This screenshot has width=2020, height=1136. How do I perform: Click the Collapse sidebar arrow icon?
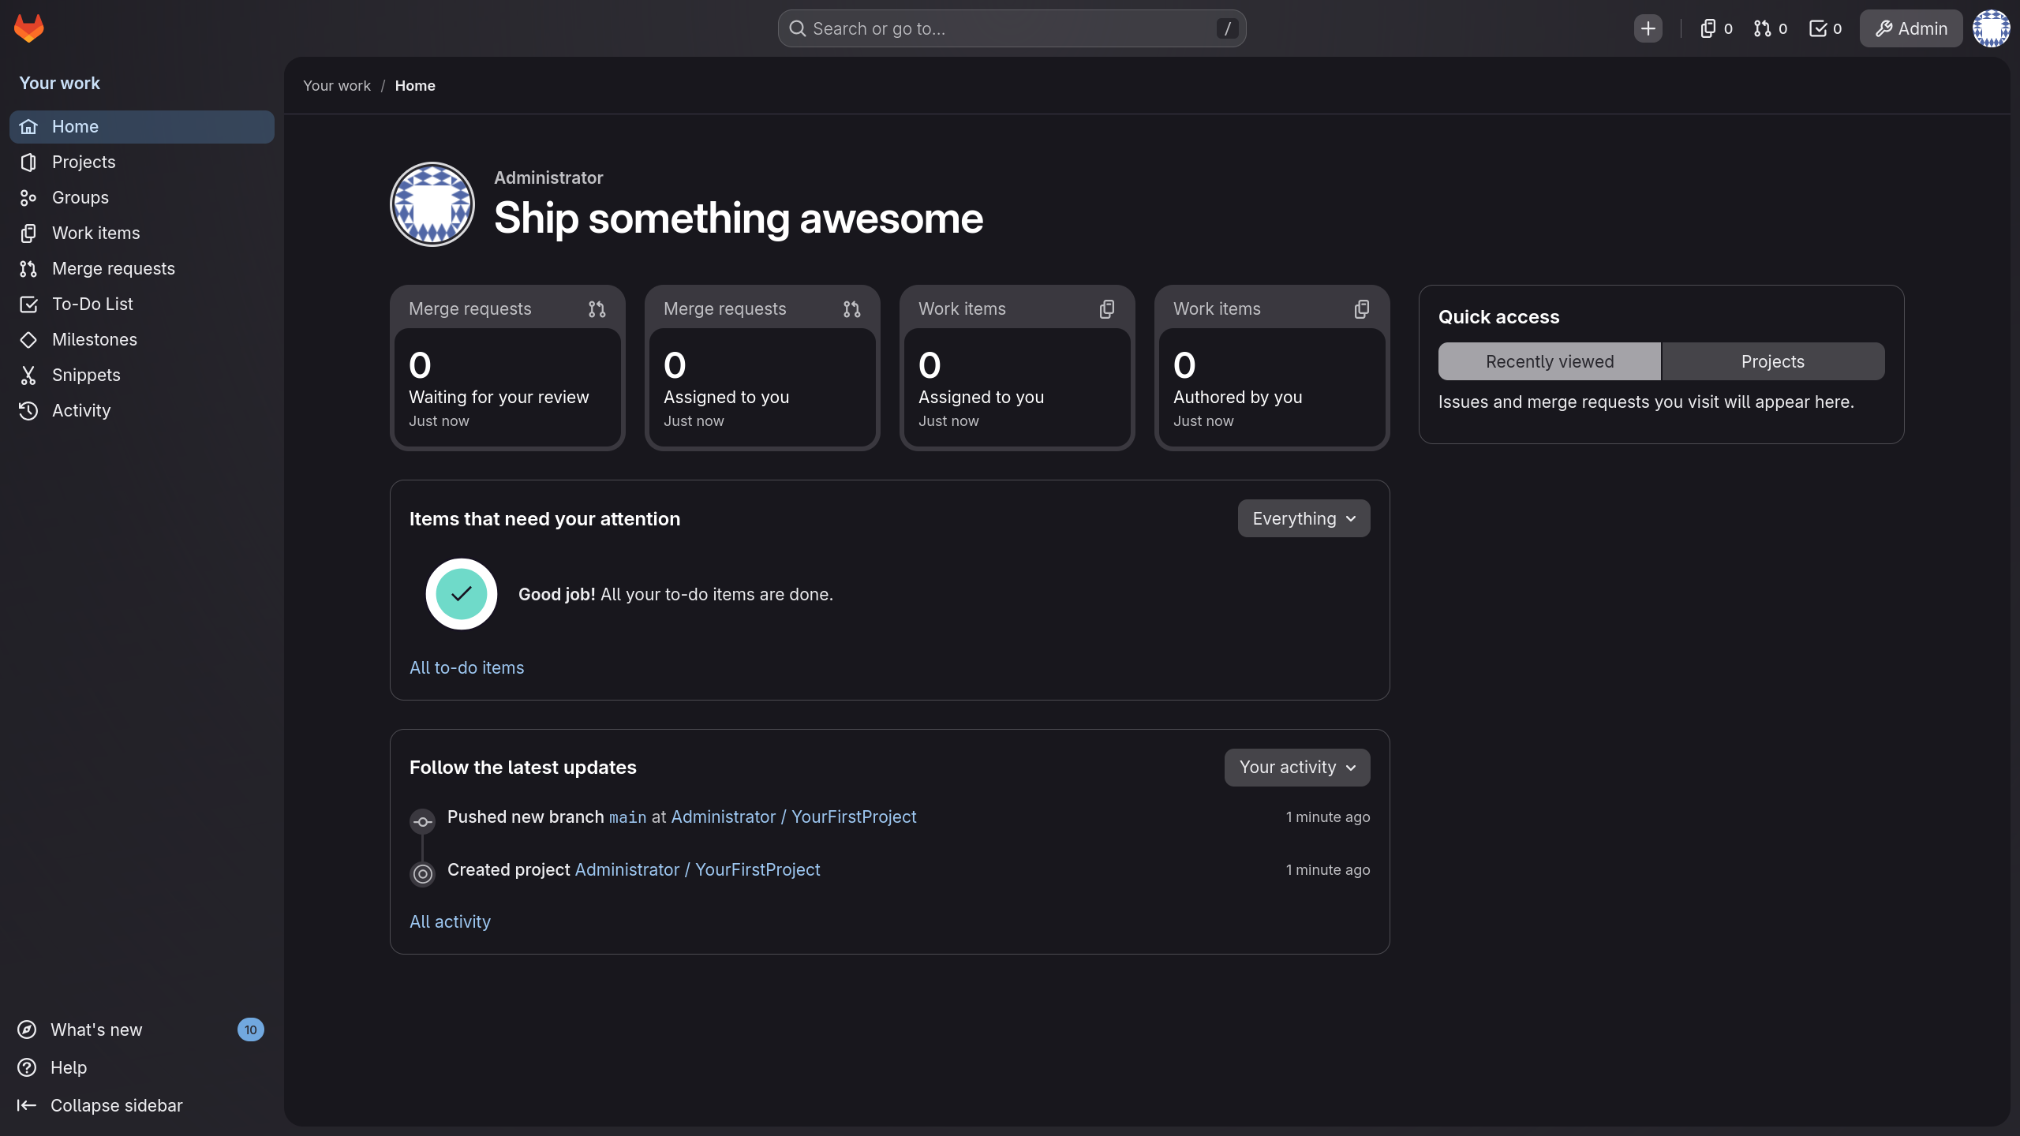point(27,1105)
